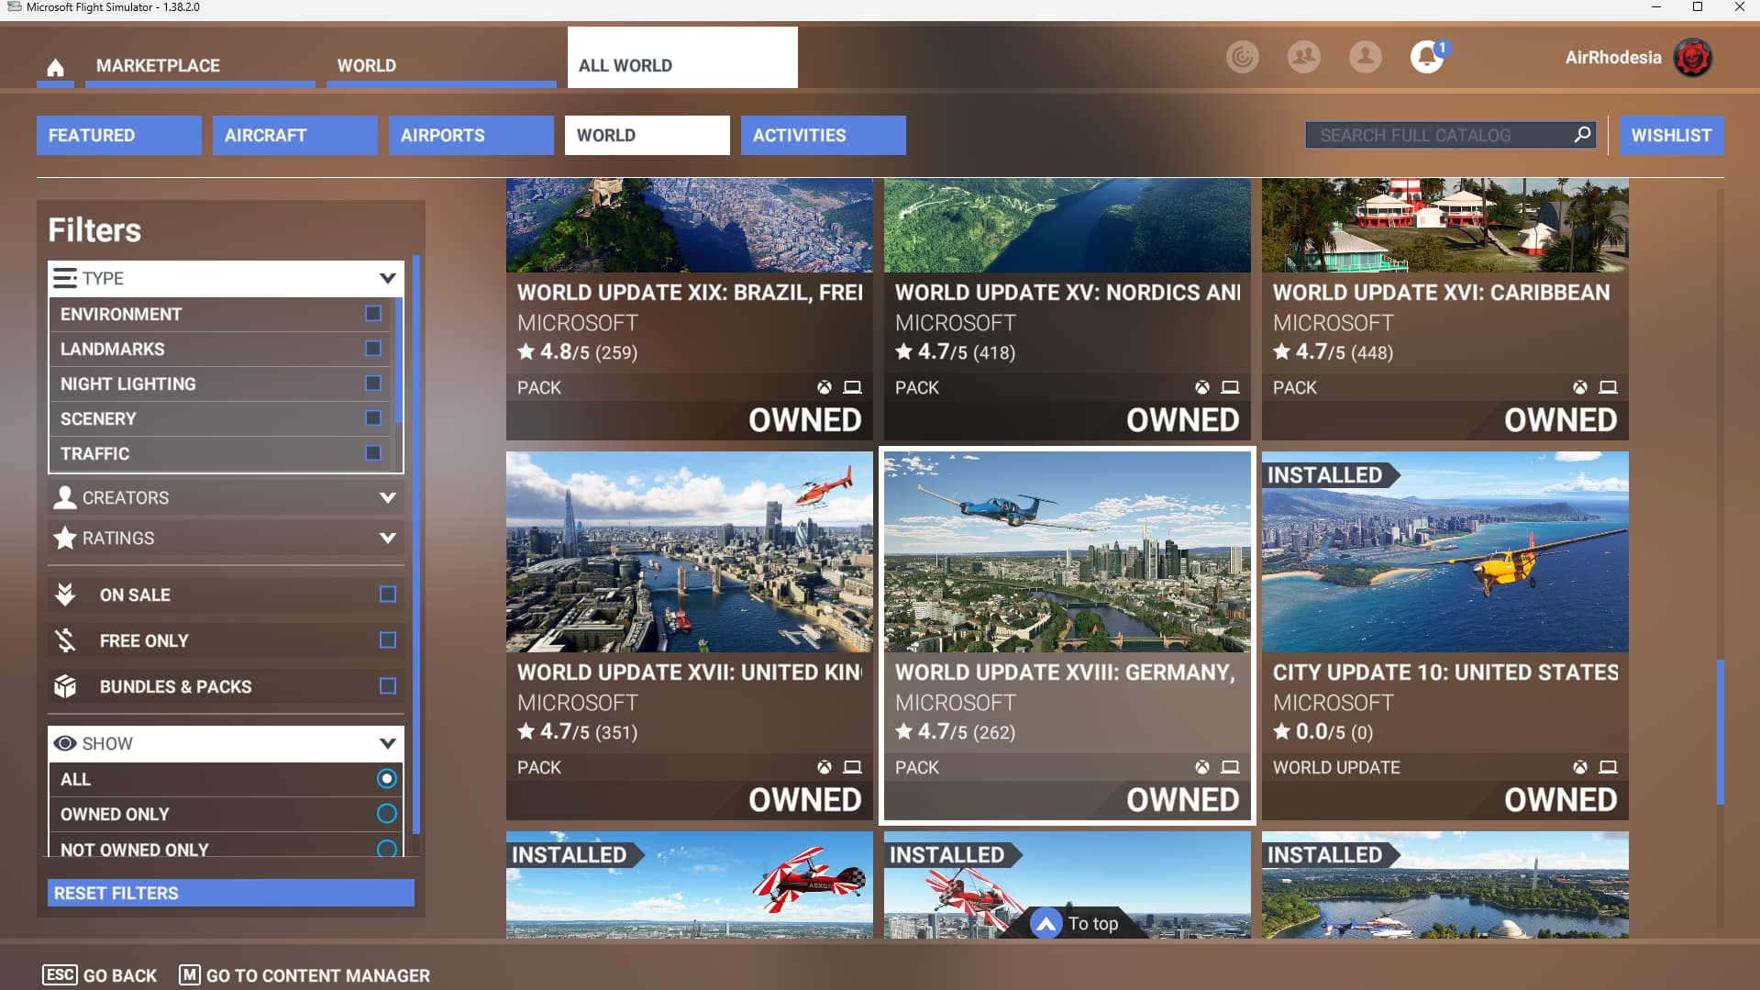Click Xbox icon on United Kingdom card

(824, 767)
